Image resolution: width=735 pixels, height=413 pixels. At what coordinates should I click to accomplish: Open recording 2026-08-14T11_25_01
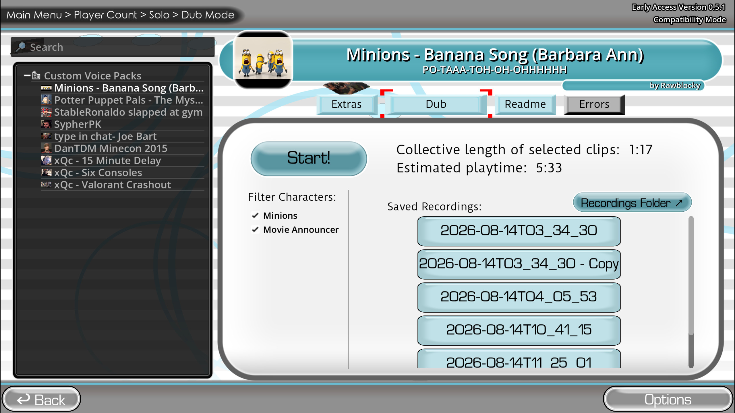[x=519, y=359]
